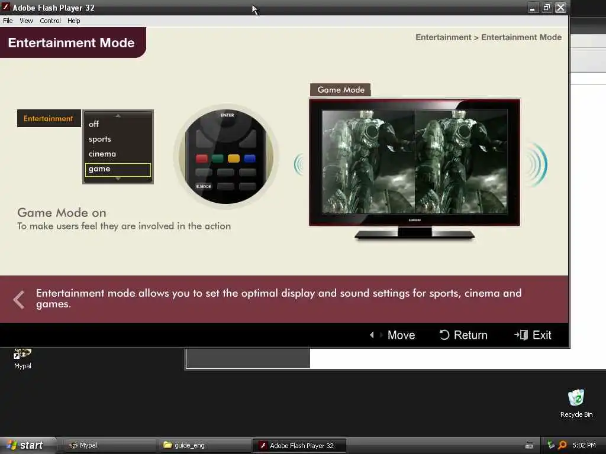Minimize the Flash Player window

point(533,7)
